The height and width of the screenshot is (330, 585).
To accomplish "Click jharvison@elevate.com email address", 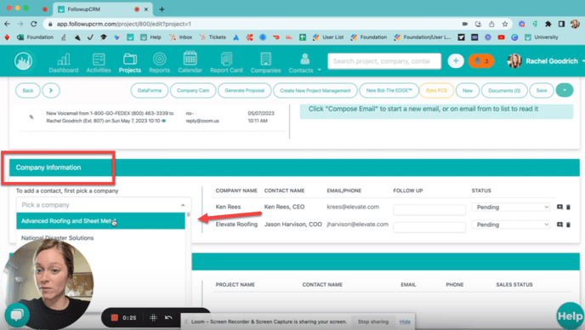I will (358, 225).
